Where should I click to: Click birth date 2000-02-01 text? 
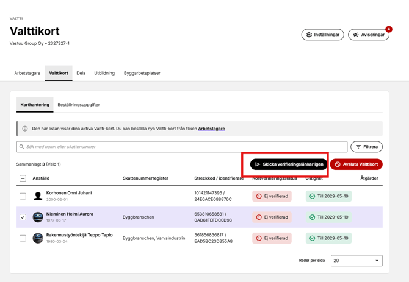click(x=57, y=200)
